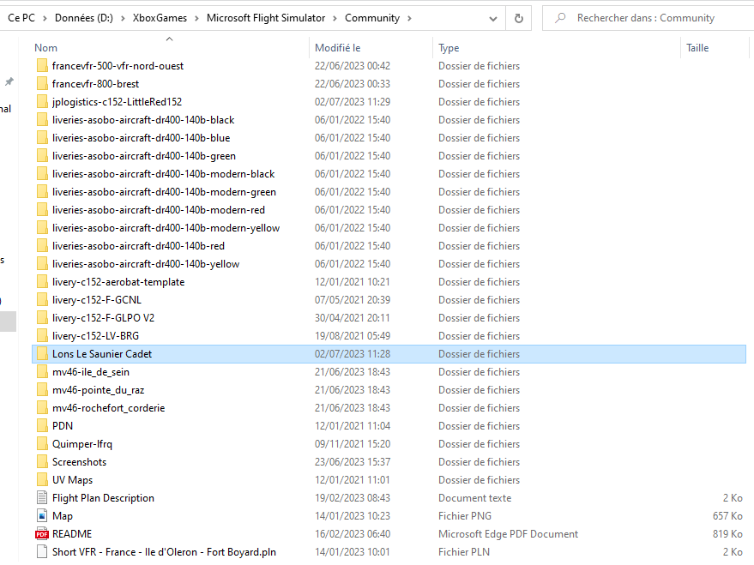Select the PDF icon of README
This screenshot has width=754, height=565.
(42, 534)
